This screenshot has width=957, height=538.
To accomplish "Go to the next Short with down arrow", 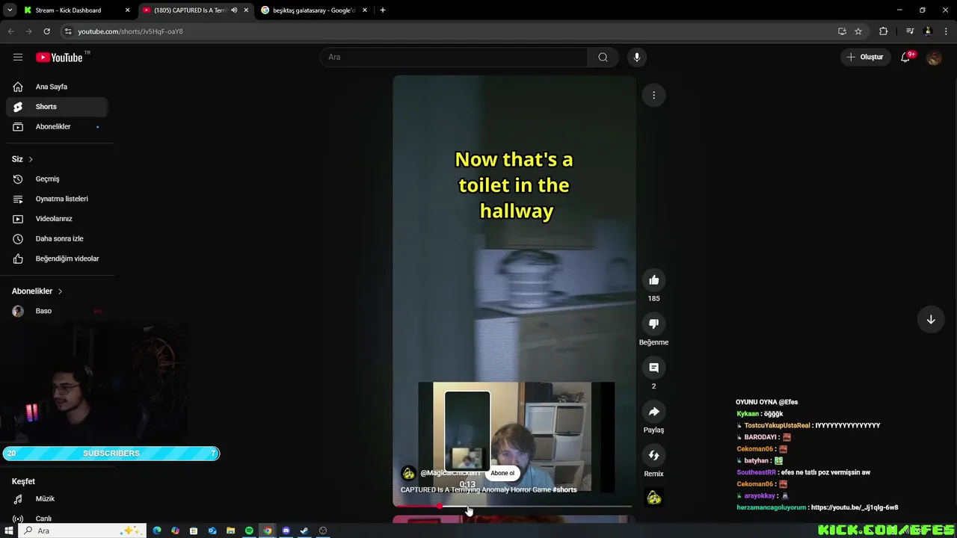I will (931, 319).
